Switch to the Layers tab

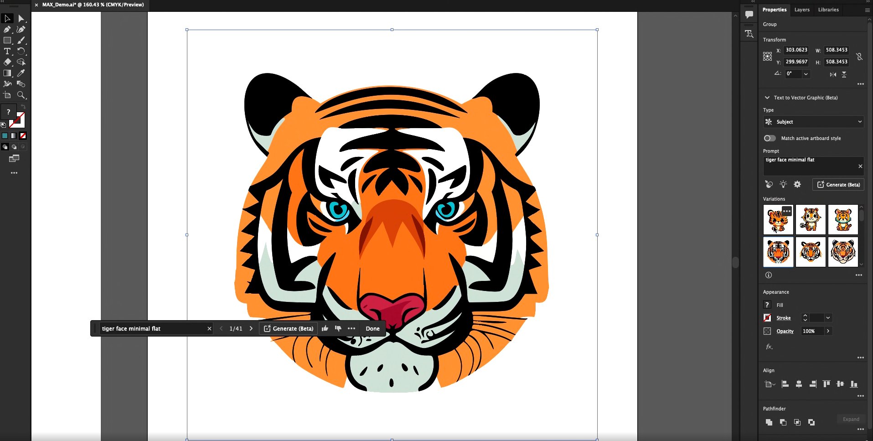(802, 10)
